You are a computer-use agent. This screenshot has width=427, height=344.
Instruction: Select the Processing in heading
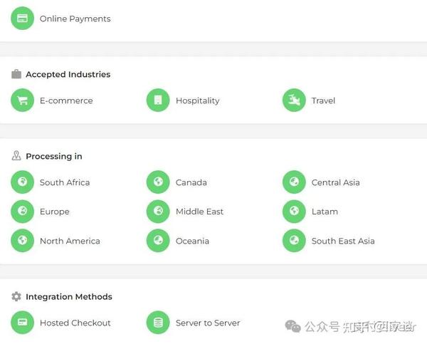coord(54,156)
